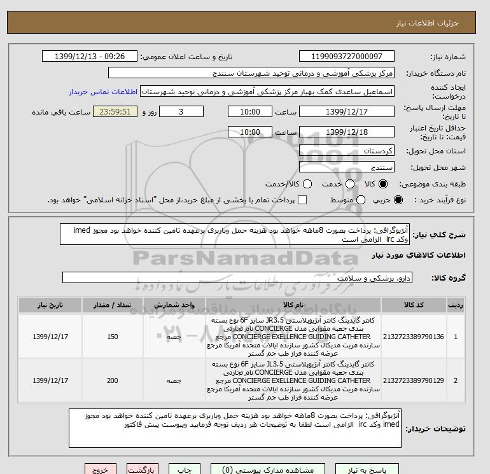Select the متوسط purchase type radio
The image size is (490, 474).
coord(361,200)
